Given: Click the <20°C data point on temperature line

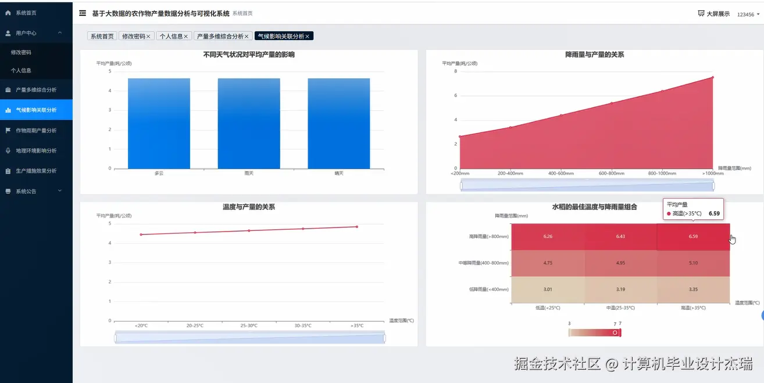Looking at the screenshot, I should [141, 234].
